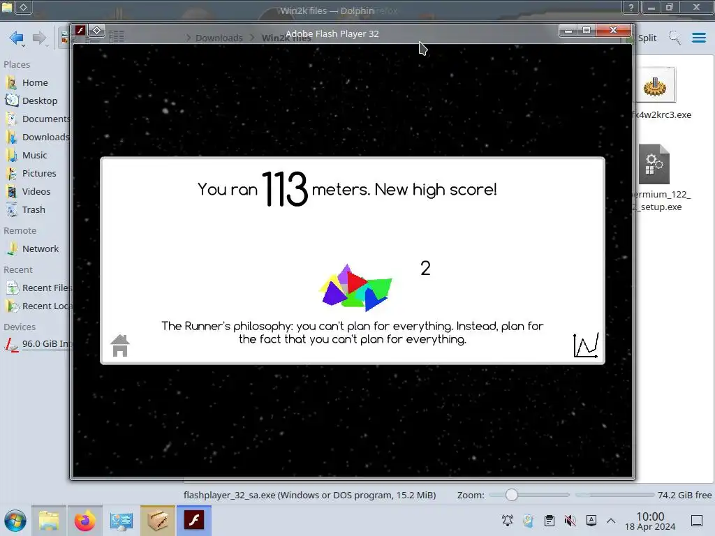This screenshot has width=715, height=536.
Task: Open the package box taskbar icon
Action: [157, 521]
